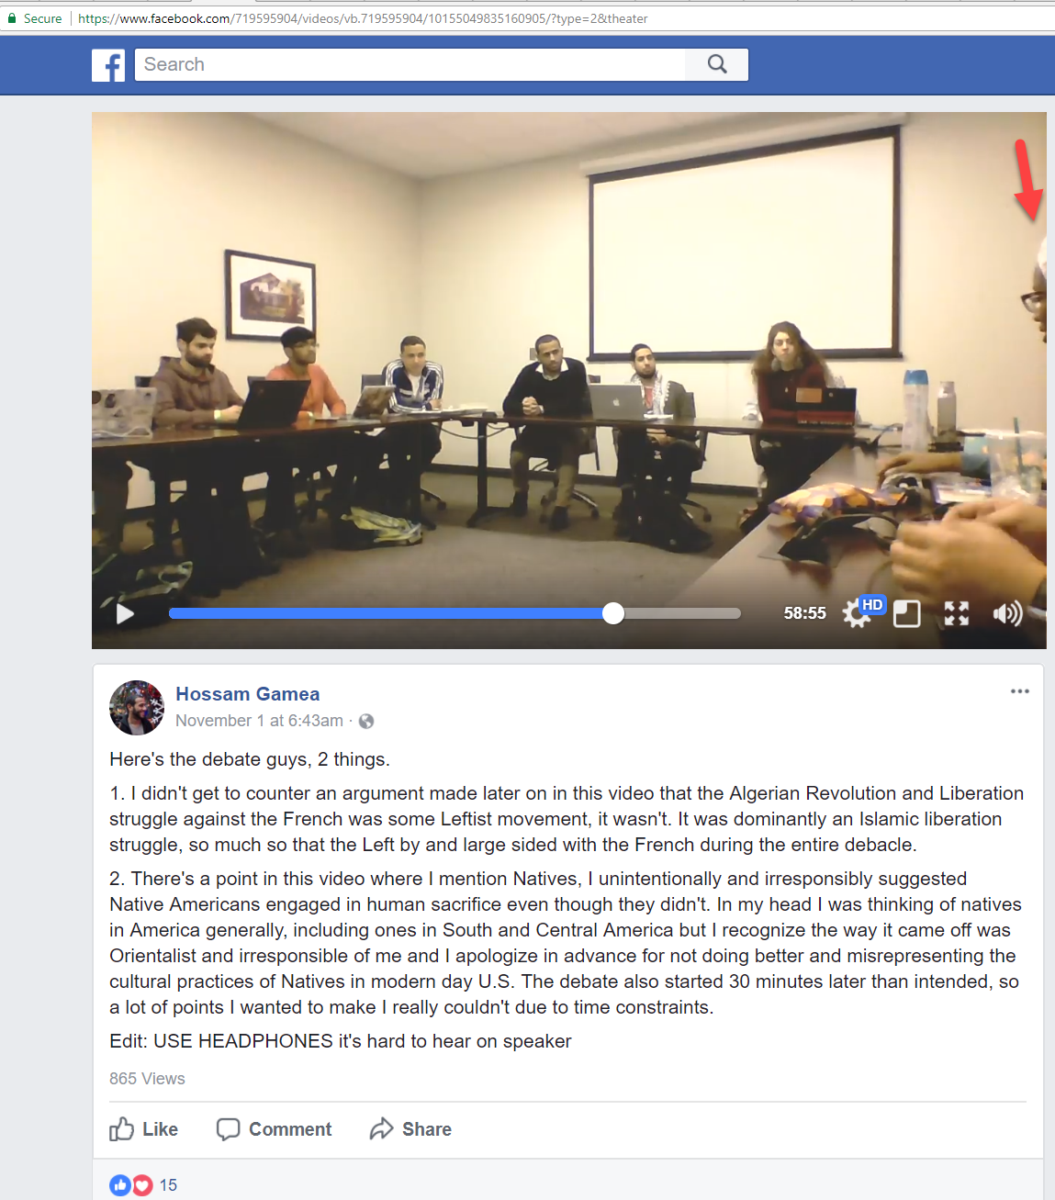
Task: Open the post timestamp November 1
Action: point(259,721)
